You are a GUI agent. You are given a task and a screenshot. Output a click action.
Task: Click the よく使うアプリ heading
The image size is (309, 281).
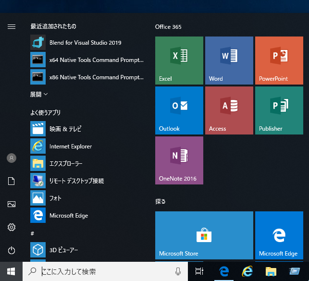click(x=45, y=112)
